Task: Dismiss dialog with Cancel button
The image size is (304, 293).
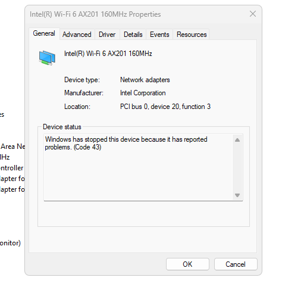Action: coord(236,264)
